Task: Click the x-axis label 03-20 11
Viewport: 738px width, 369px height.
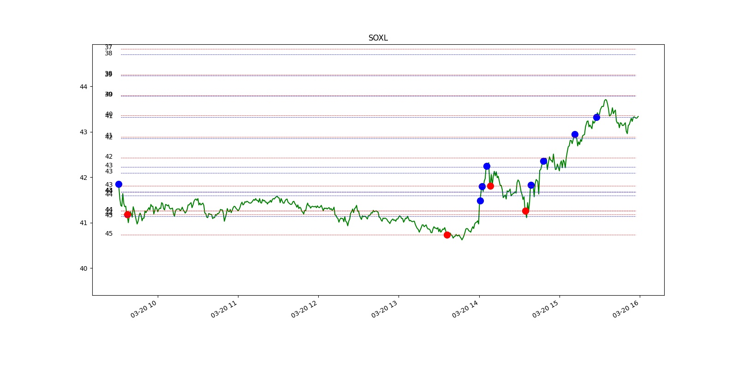Action: pos(224,309)
